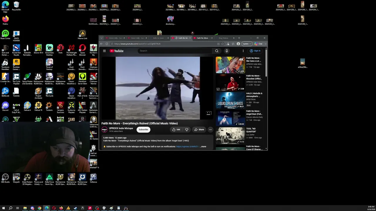Open the Edge profile avatar
376x211 pixels.
click(x=238, y=44)
